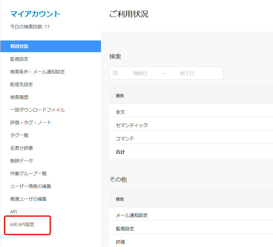This screenshot has width=273, height=247.
Task: Open 配信先設定 in the sidebar
Action: tap(22, 85)
